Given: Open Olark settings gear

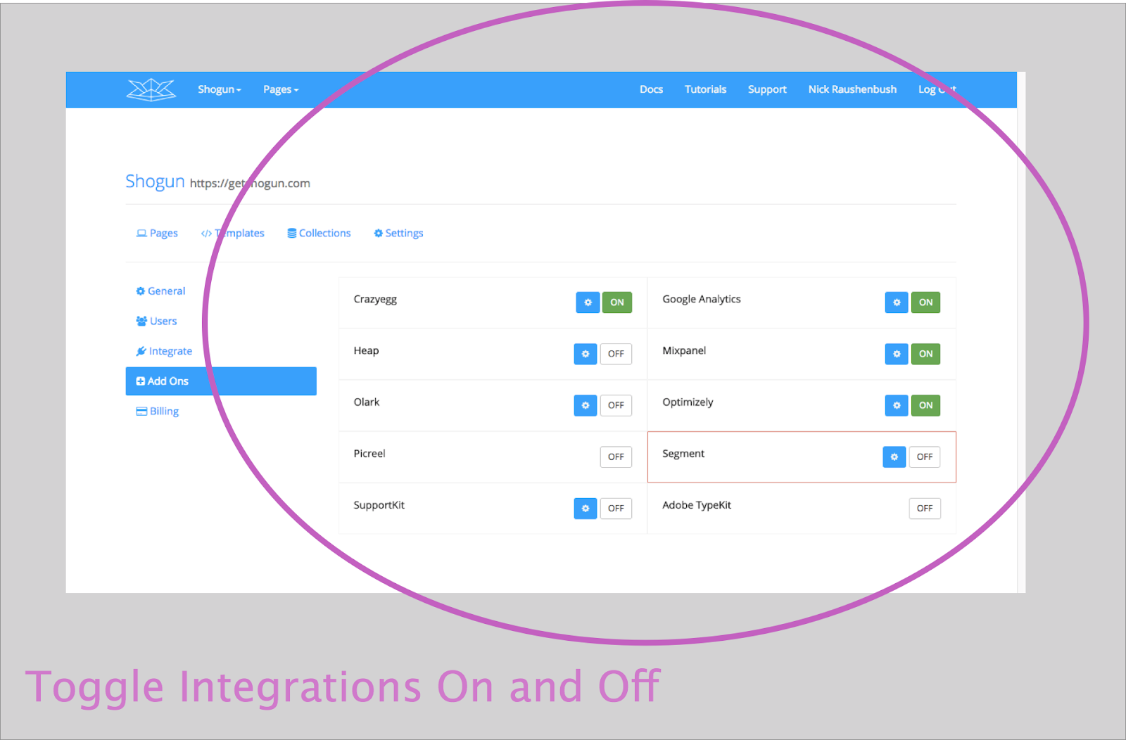Looking at the screenshot, I should pyautogui.click(x=586, y=405).
